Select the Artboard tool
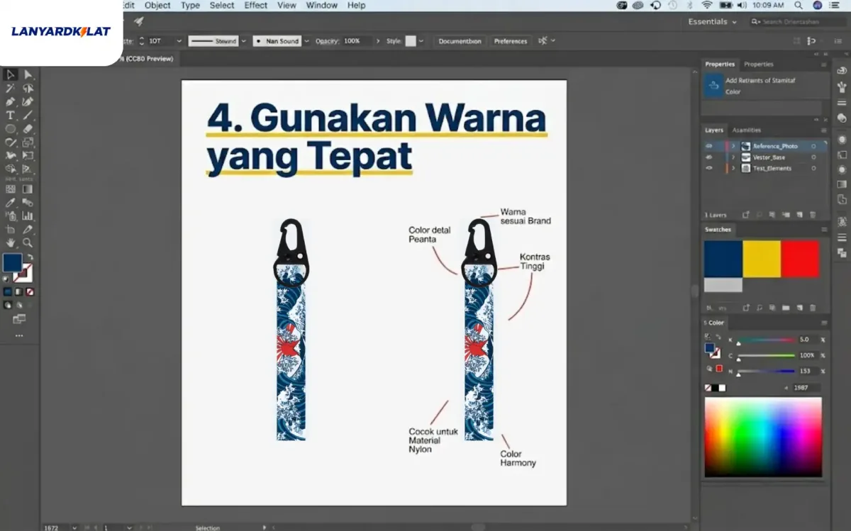851x531 pixels. click(x=11, y=230)
